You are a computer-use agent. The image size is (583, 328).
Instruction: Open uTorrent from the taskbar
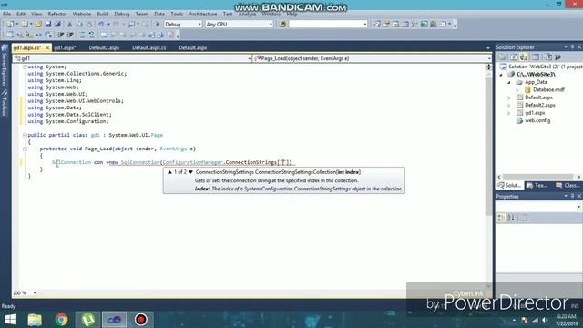87,320
